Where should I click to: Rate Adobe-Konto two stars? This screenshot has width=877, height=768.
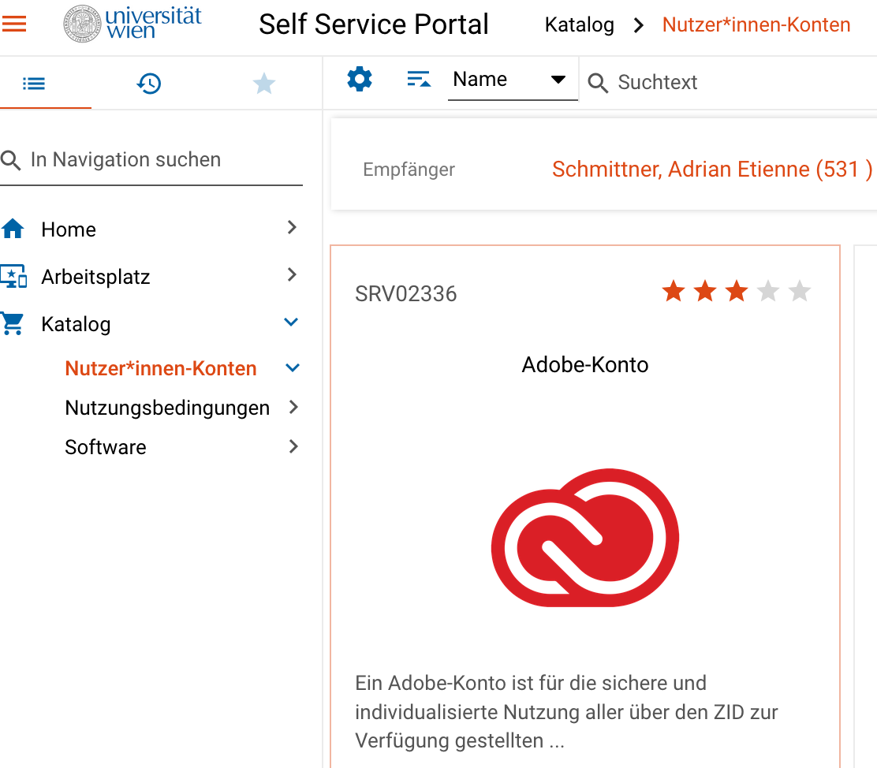(705, 291)
